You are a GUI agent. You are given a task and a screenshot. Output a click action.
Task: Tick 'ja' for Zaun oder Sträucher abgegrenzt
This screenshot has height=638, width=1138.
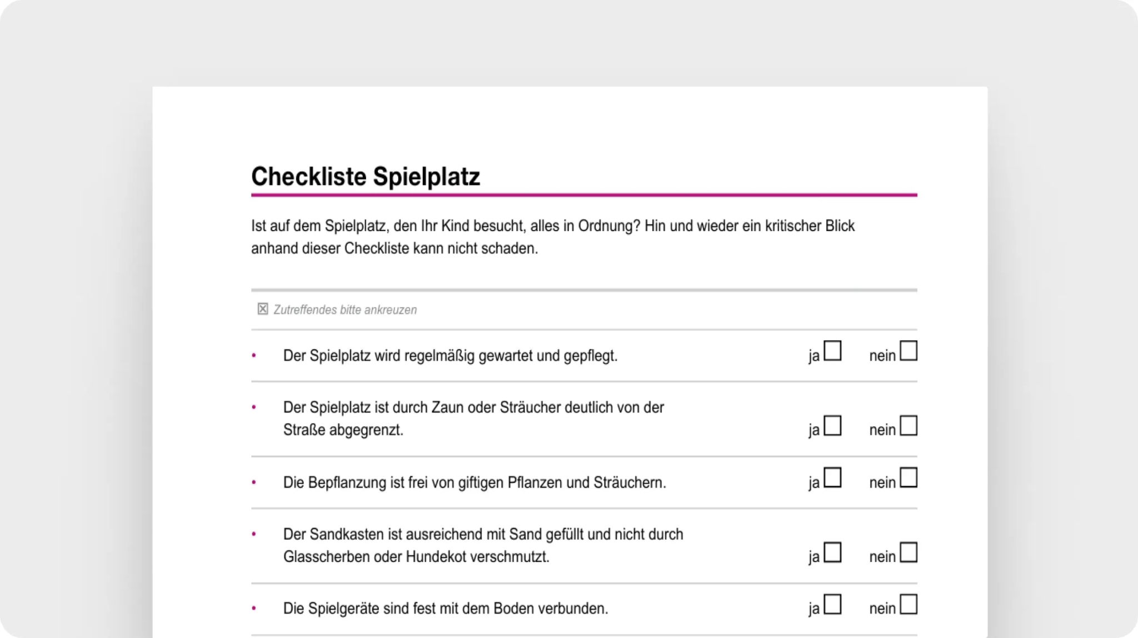832,426
